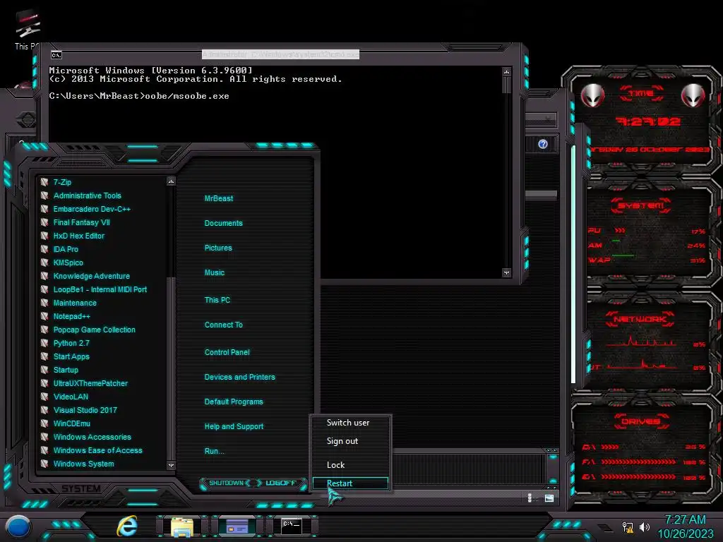723x542 pixels.
Task: Click folder icon beside 7-Zip
Action: tap(44, 182)
